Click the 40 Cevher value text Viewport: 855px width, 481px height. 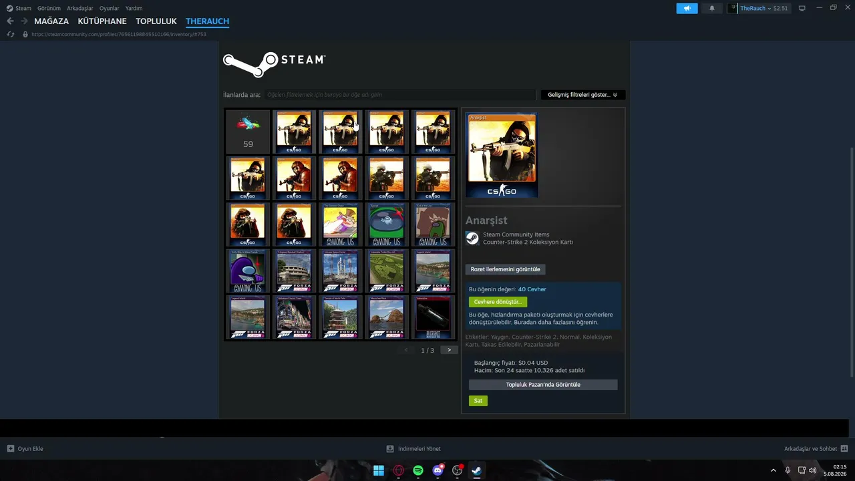532,289
